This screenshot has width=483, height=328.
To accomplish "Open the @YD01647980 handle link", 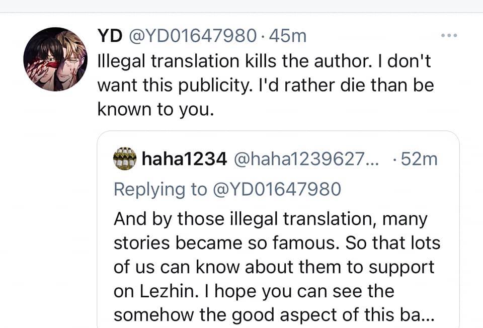I will coord(193,36).
